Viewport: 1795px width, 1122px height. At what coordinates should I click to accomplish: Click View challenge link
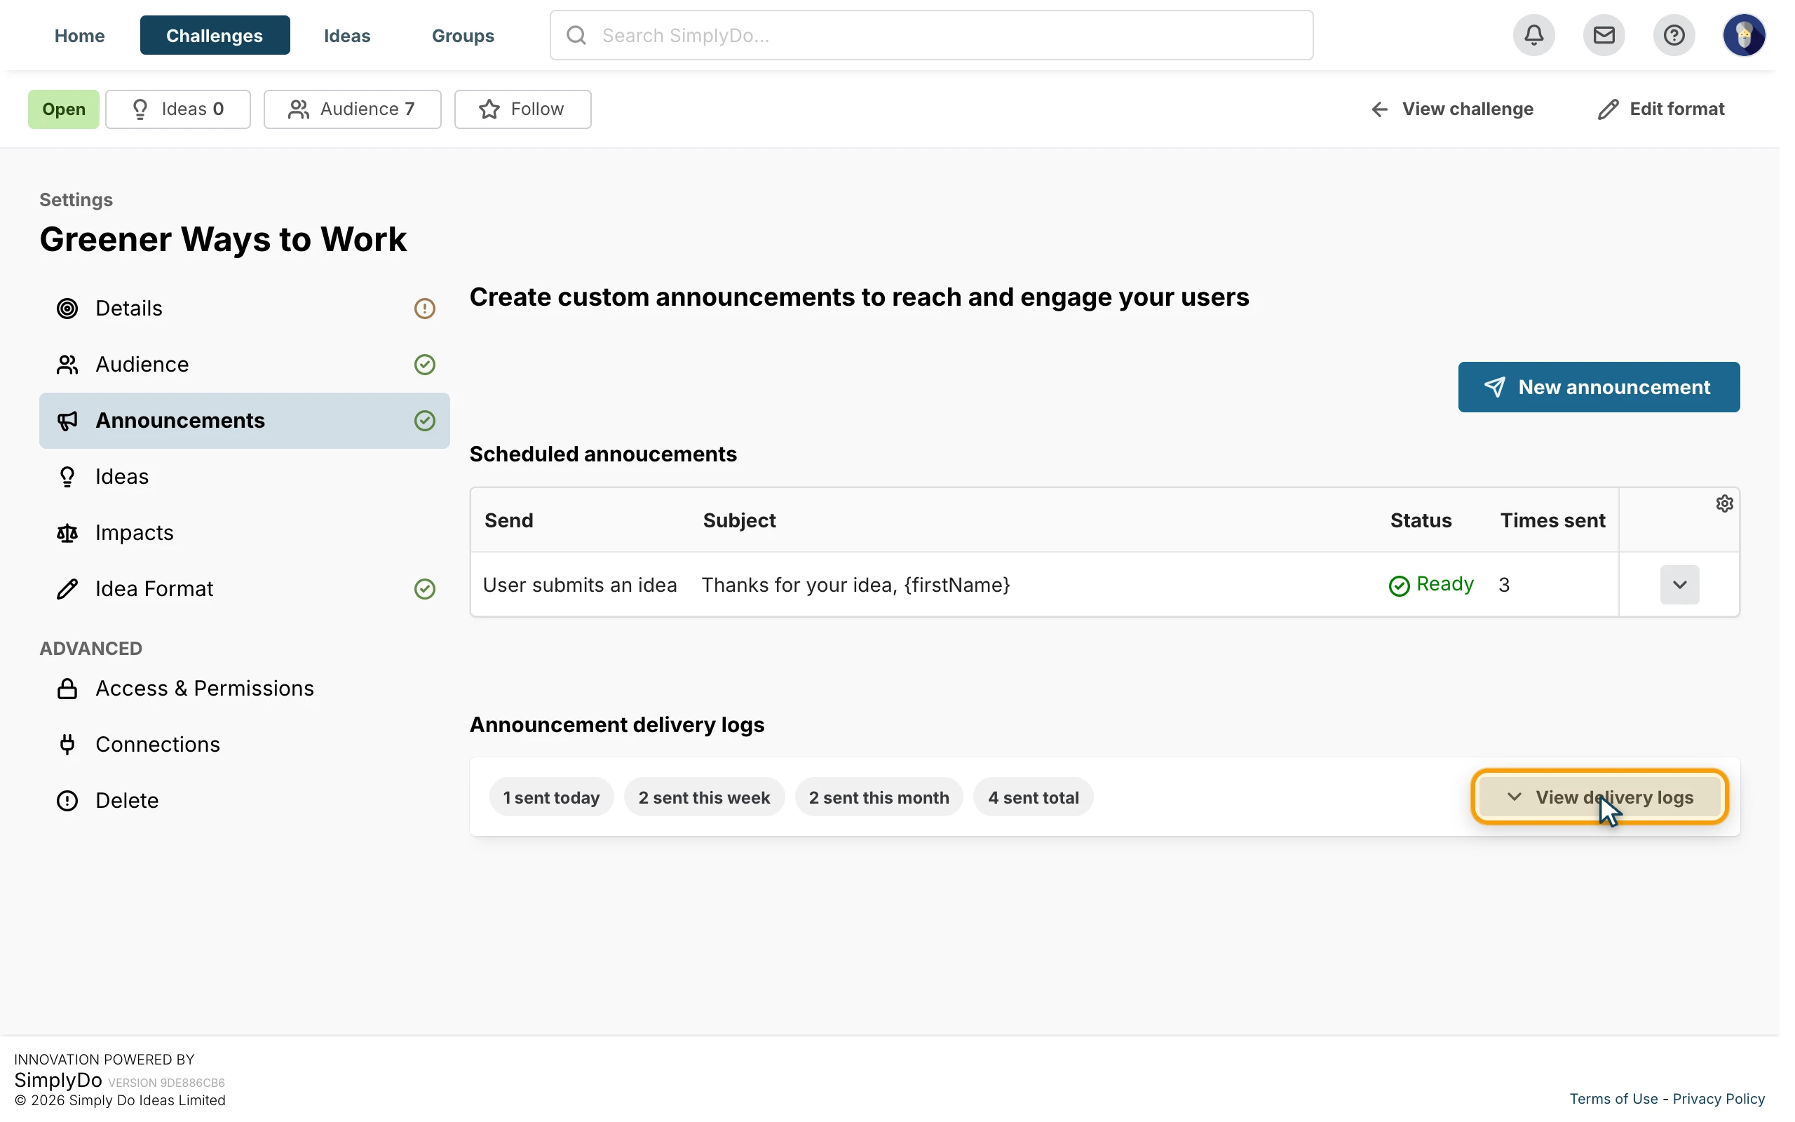pyautogui.click(x=1451, y=109)
